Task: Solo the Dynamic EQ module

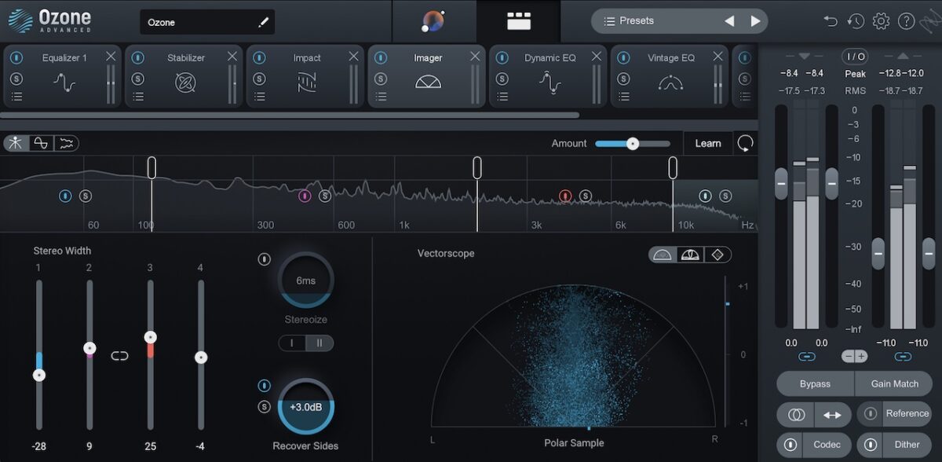Action: 502,79
